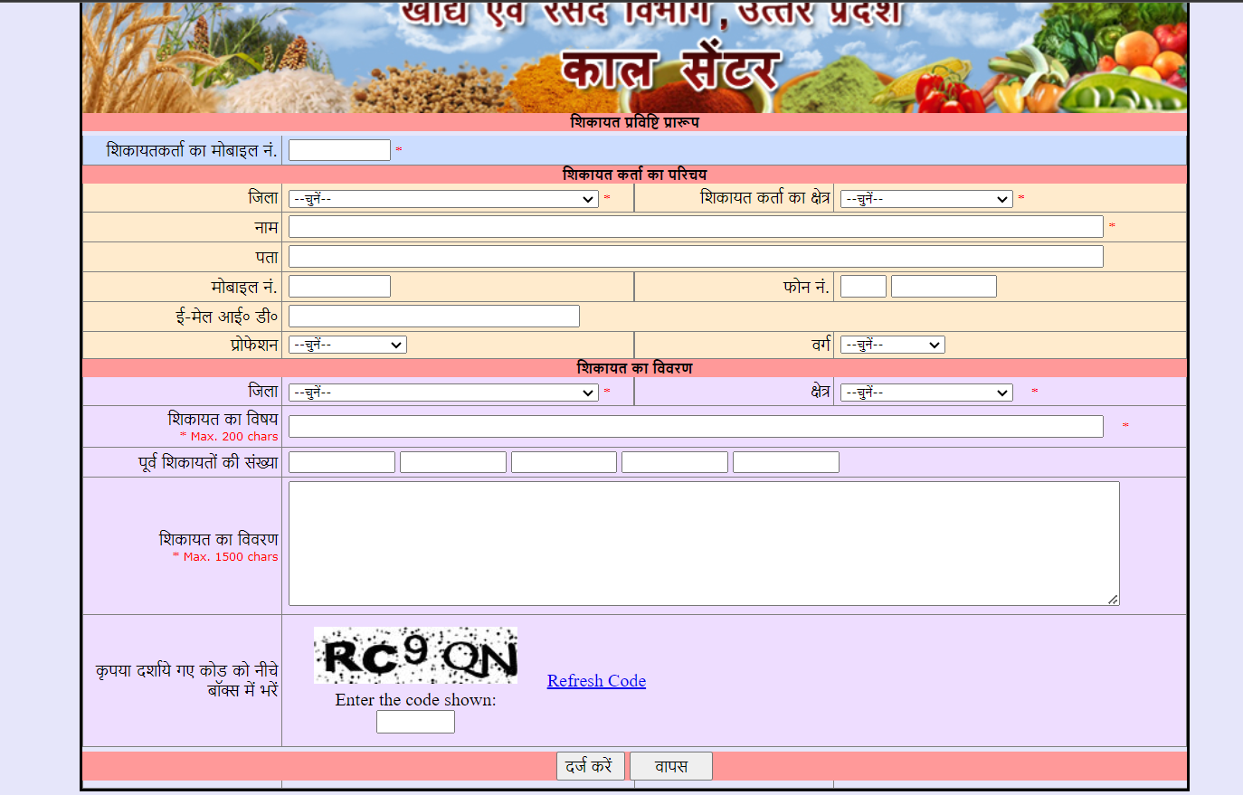Click the Refresh Code link
The height and width of the screenshot is (795, 1243).
coord(596,680)
